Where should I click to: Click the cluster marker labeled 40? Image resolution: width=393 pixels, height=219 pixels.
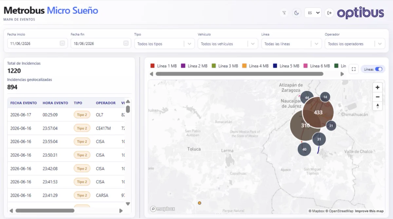point(304,149)
